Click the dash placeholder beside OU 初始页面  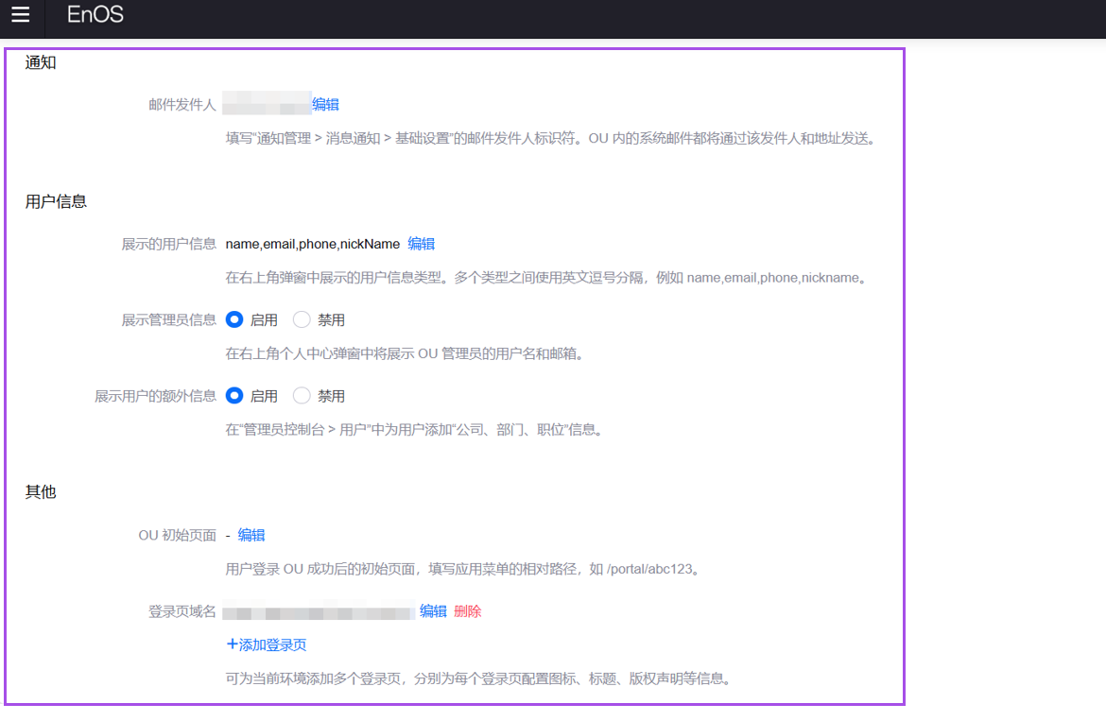(x=228, y=535)
